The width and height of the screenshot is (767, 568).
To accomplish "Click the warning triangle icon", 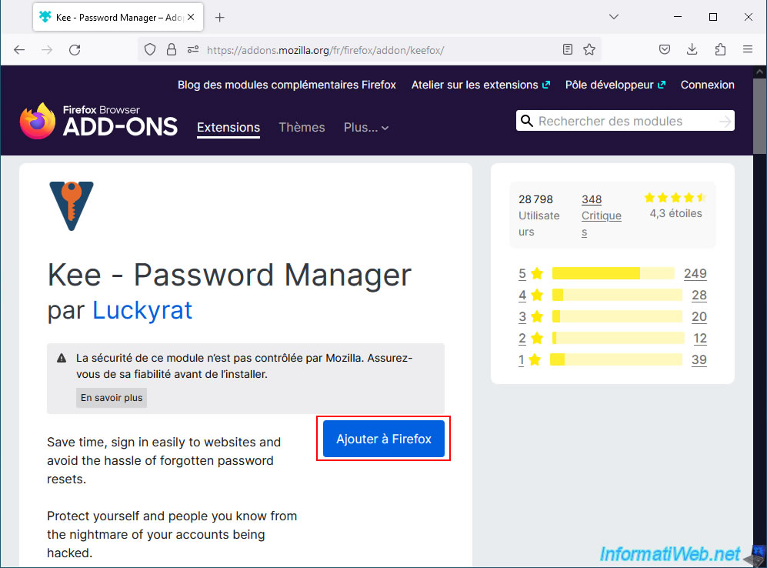I will click(x=62, y=358).
